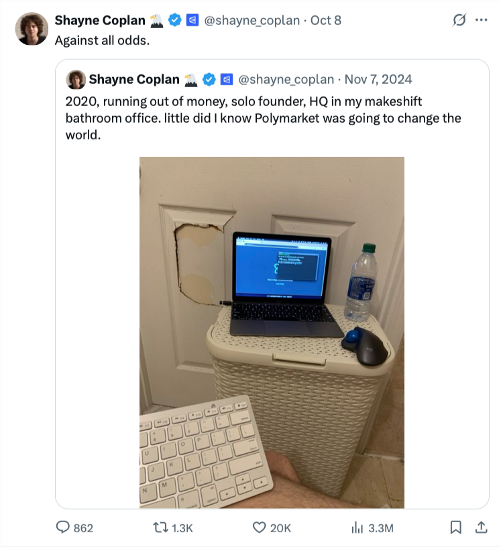501x549 pixels.
Task: Open the share upload icon
Action: 482,527
